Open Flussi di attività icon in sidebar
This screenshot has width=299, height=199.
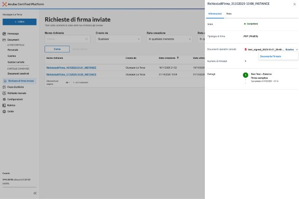[x=4, y=87]
